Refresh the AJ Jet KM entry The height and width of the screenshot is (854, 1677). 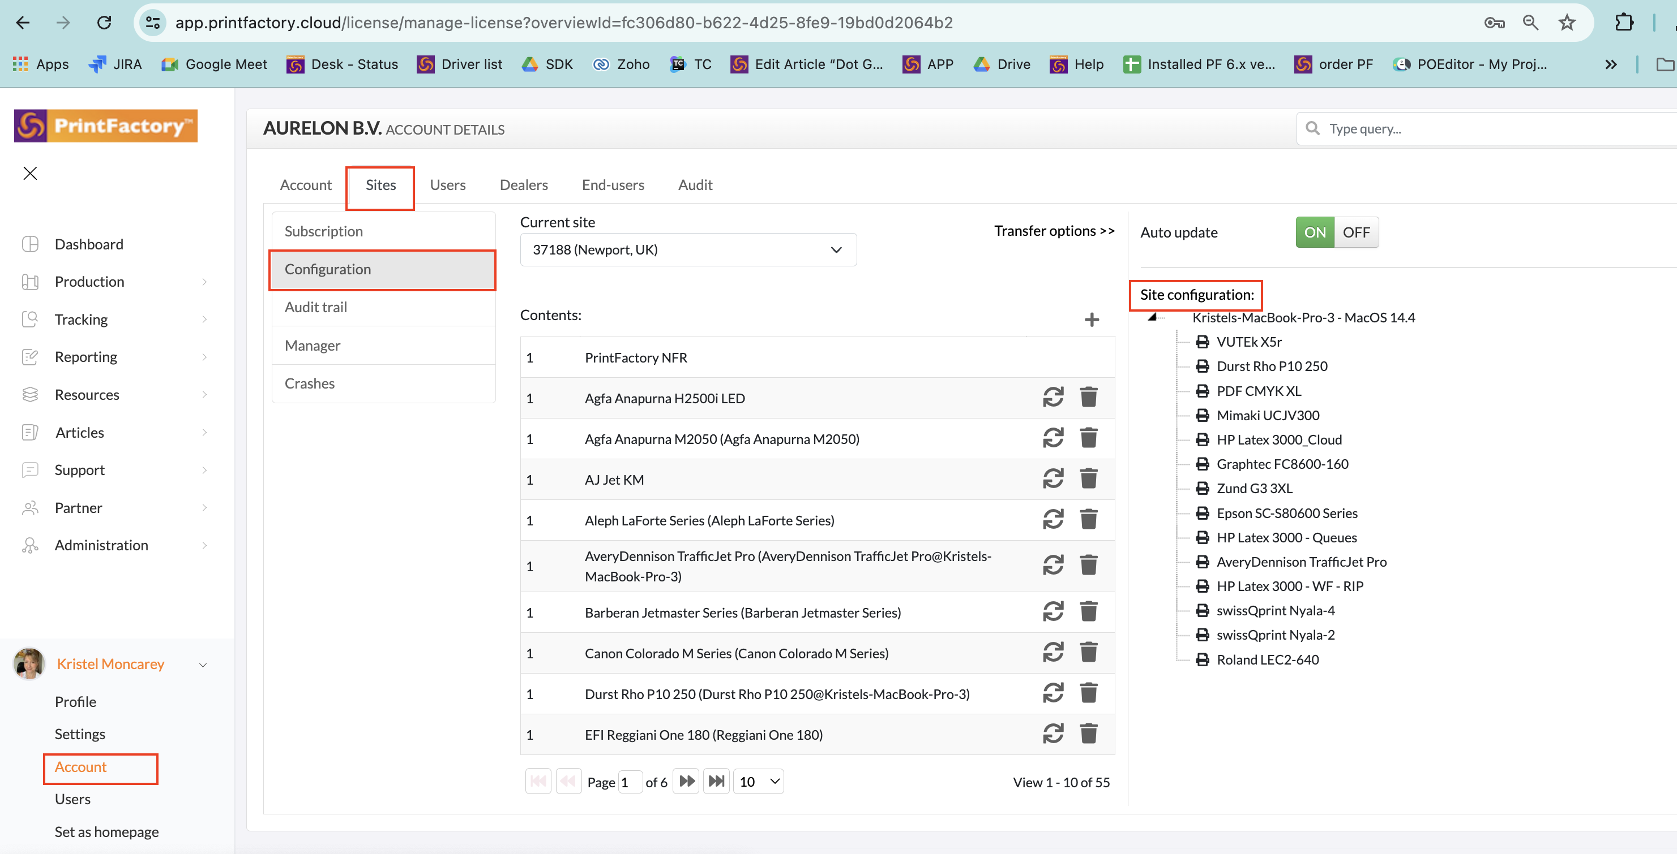pos(1053,478)
